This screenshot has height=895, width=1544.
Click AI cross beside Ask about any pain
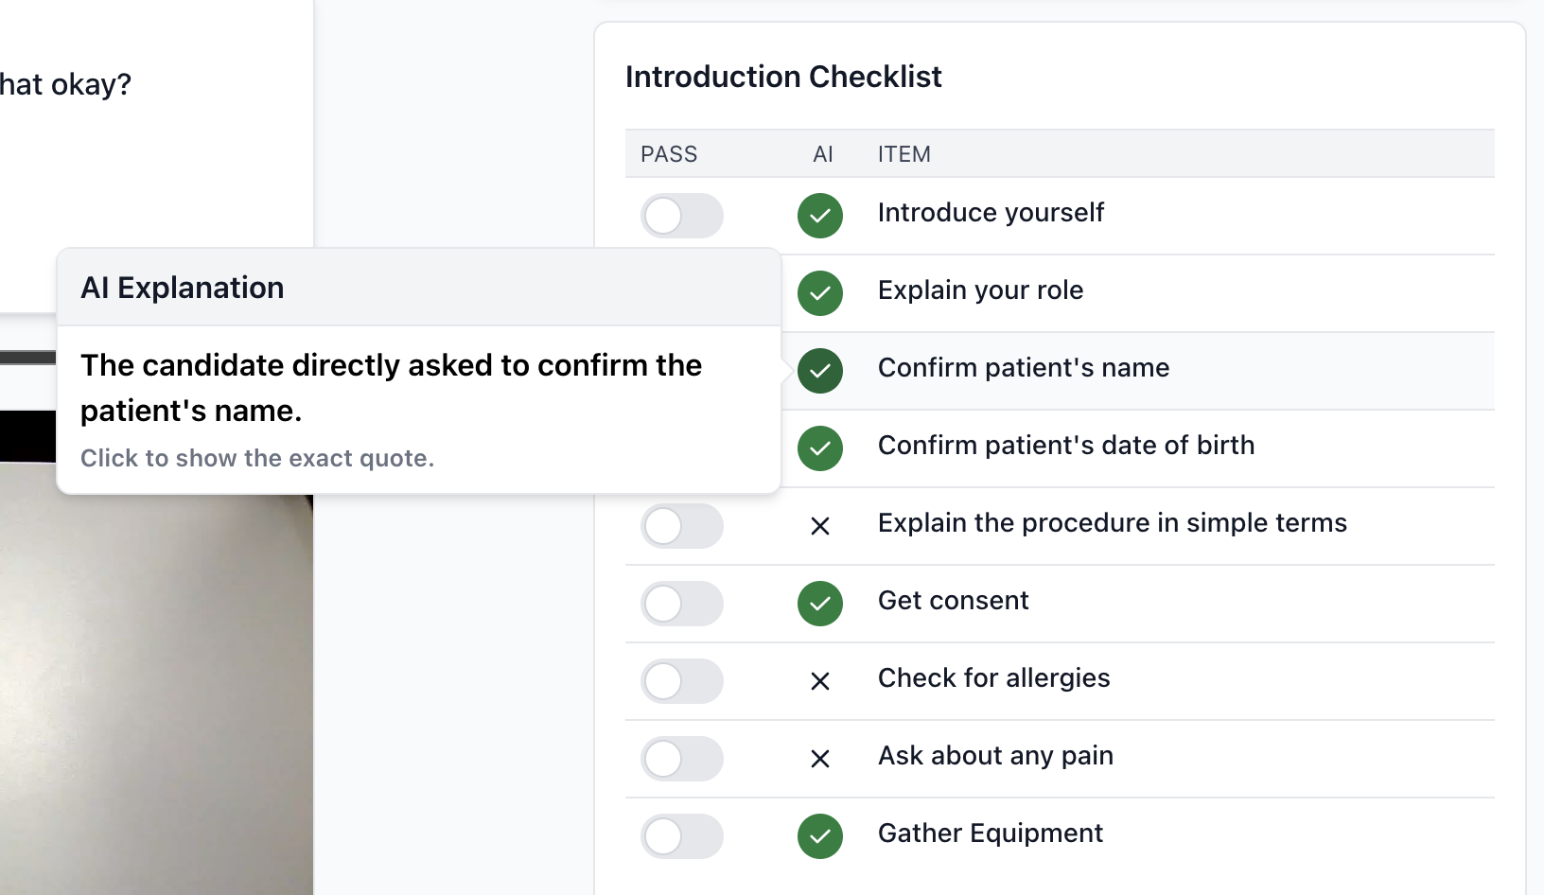click(x=820, y=759)
